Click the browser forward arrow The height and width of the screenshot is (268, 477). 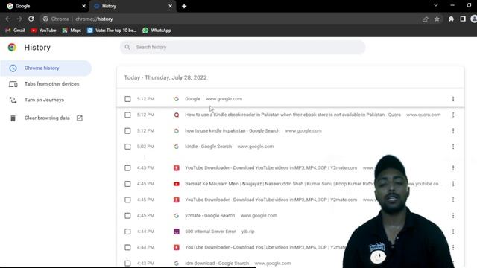19,19
